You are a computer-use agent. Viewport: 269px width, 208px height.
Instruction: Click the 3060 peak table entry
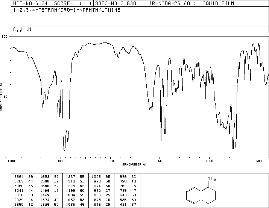tap(24, 186)
